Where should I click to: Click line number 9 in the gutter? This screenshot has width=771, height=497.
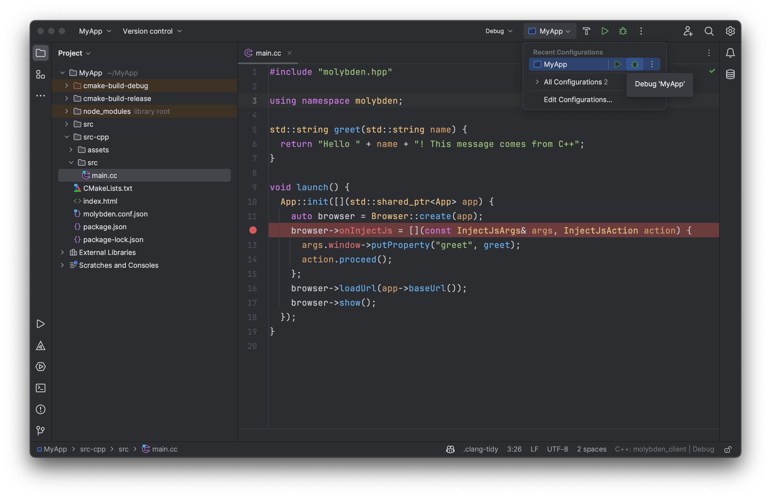pyautogui.click(x=254, y=187)
